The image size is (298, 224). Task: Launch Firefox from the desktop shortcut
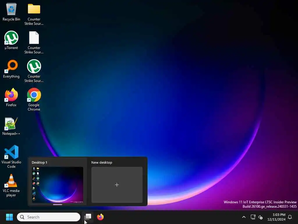pos(11,97)
